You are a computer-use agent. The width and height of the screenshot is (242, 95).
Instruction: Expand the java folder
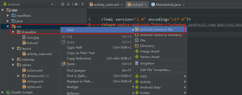click(8, 21)
